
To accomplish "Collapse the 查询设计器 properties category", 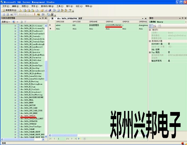I will [x=150, y=41].
